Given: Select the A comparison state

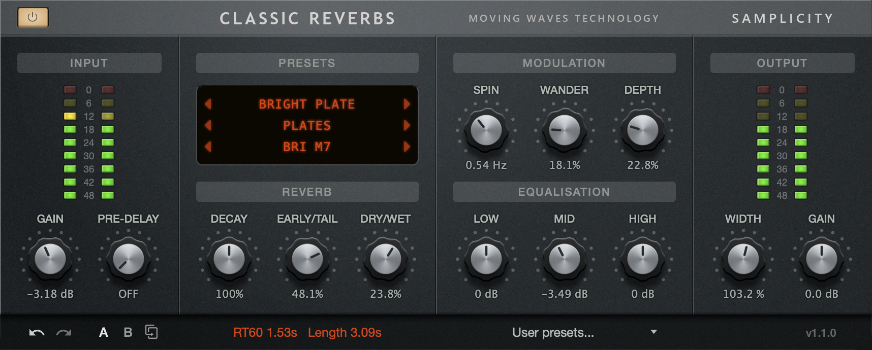Looking at the screenshot, I should tap(104, 332).
